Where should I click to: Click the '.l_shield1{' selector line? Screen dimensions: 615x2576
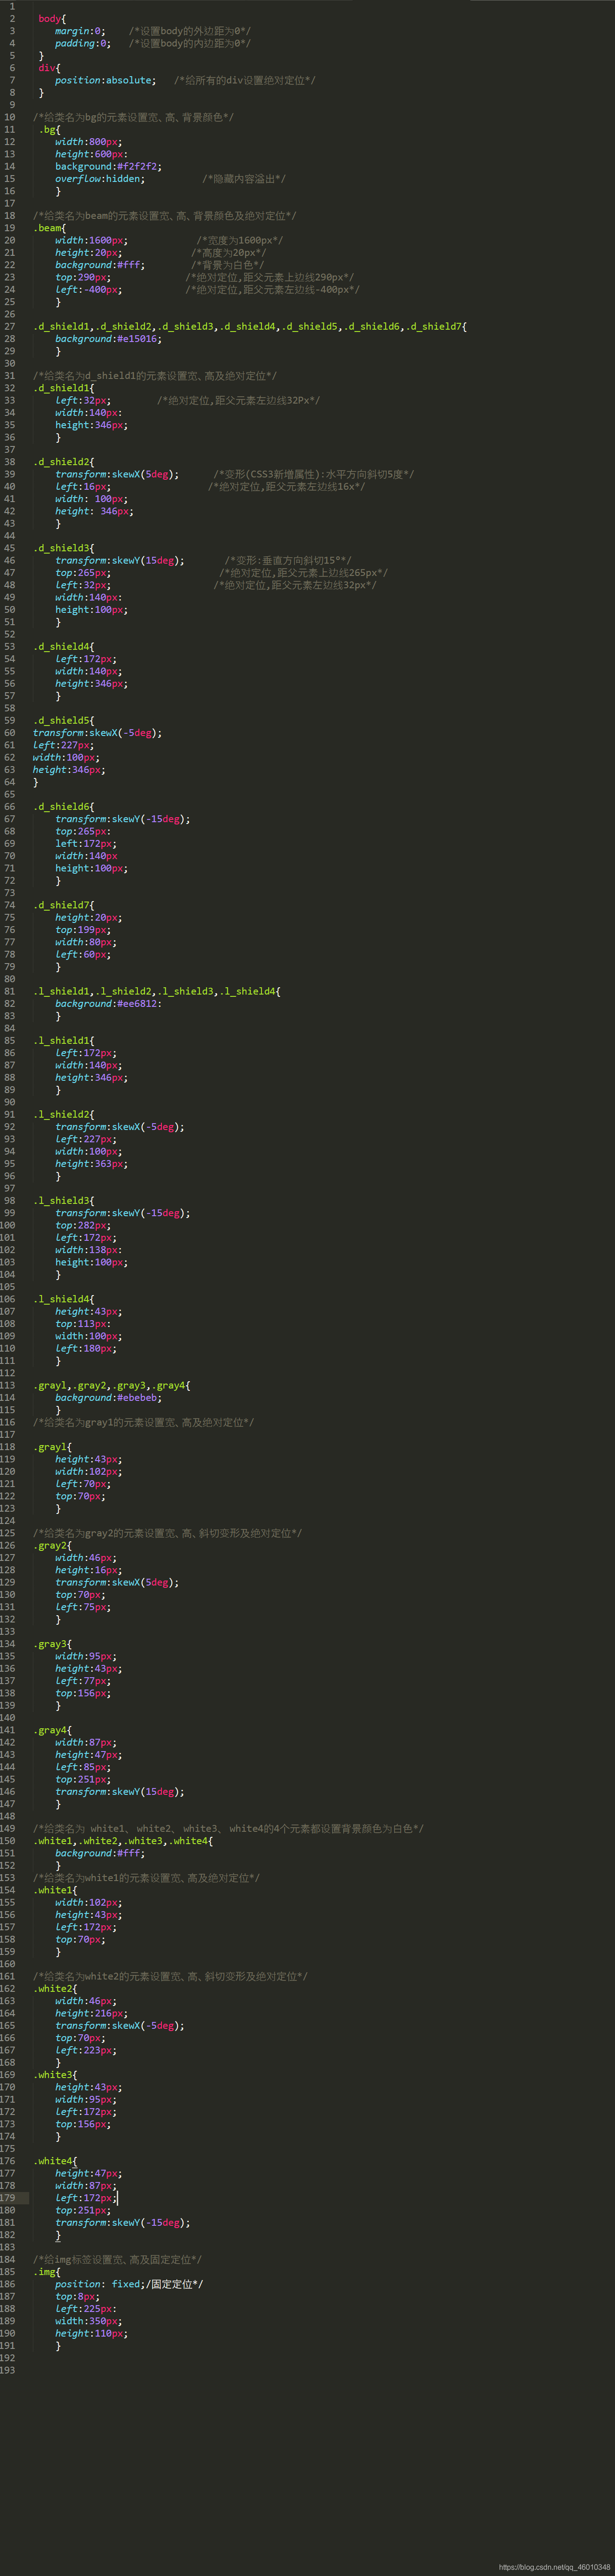click(64, 1040)
